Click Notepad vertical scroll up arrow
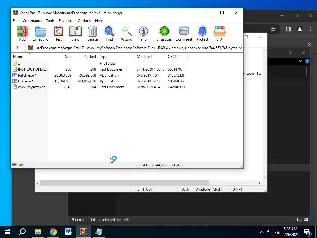 265,51
